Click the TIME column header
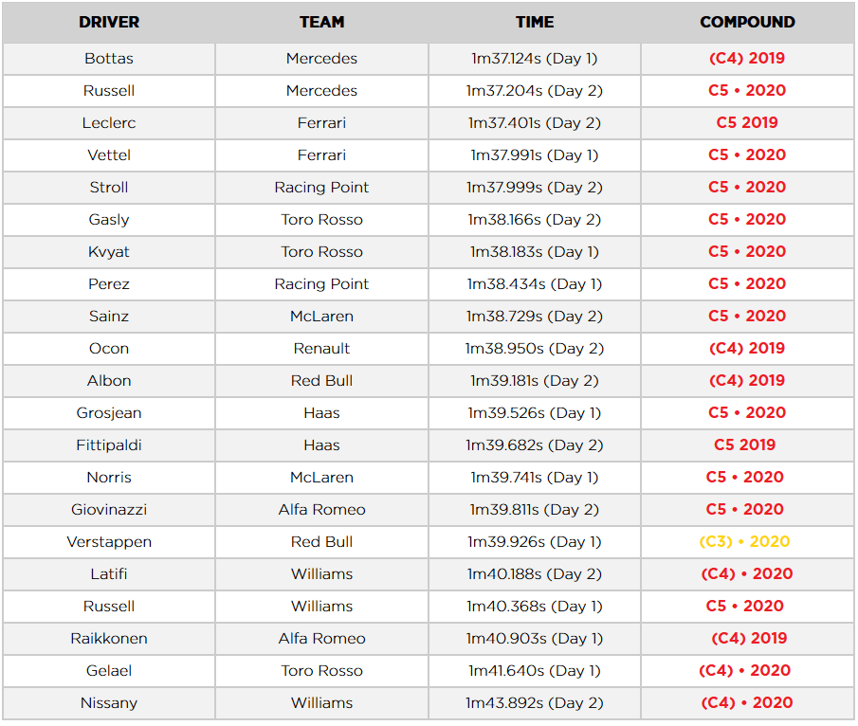This screenshot has height=726, width=858. pyautogui.click(x=535, y=22)
